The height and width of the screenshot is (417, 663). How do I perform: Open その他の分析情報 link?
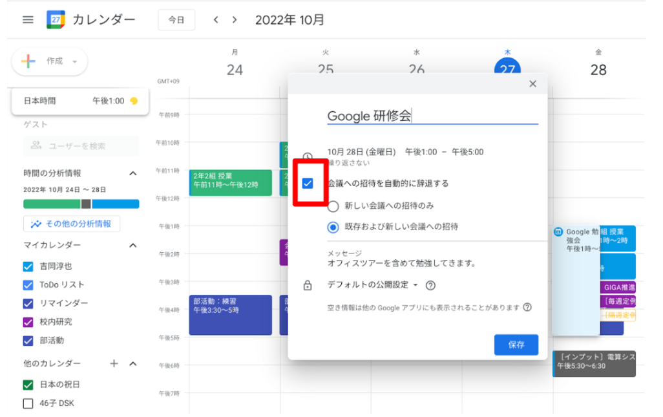point(72,224)
